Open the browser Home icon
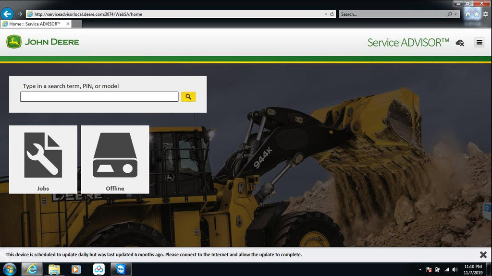Viewport: 492px width, 276px height. click(x=468, y=14)
